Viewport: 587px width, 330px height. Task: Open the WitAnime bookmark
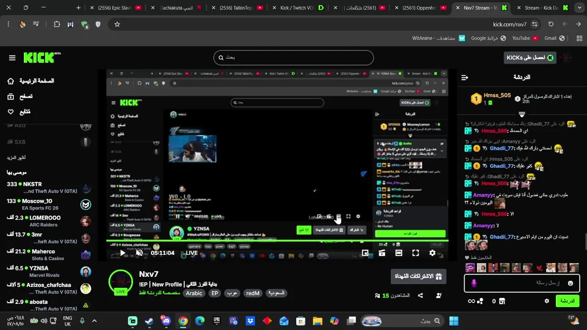[x=438, y=38]
